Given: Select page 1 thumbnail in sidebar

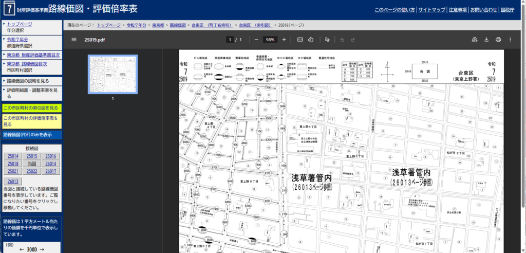Looking at the screenshot, I should 112,75.
